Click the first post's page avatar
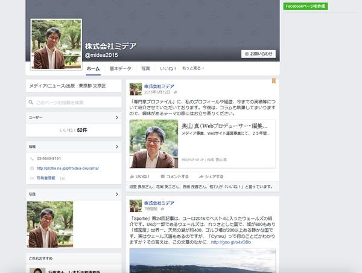Viewport: 362px width, 273px height. 136,89
